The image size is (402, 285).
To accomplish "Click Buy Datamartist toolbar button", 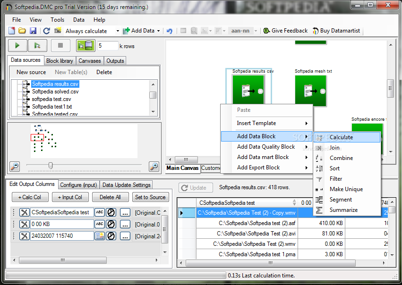I will click(x=336, y=31).
